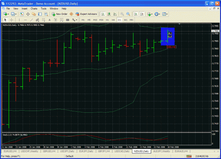Click the New Order button
This screenshot has width=221, height=159.
[x=59, y=14]
